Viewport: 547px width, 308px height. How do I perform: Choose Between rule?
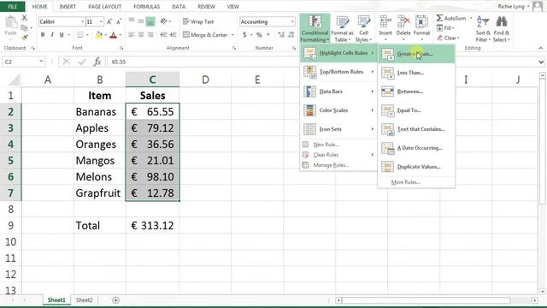click(x=416, y=92)
